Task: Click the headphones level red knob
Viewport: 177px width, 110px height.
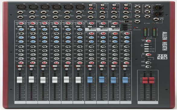Action: pyautogui.click(x=148, y=41)
